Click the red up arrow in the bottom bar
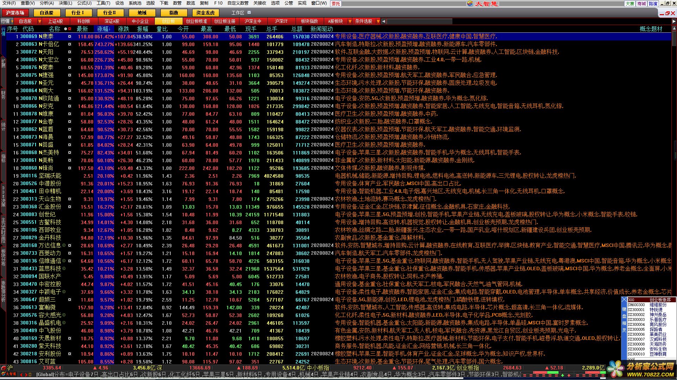Screen dimensions: 677x380 point(569,375)
